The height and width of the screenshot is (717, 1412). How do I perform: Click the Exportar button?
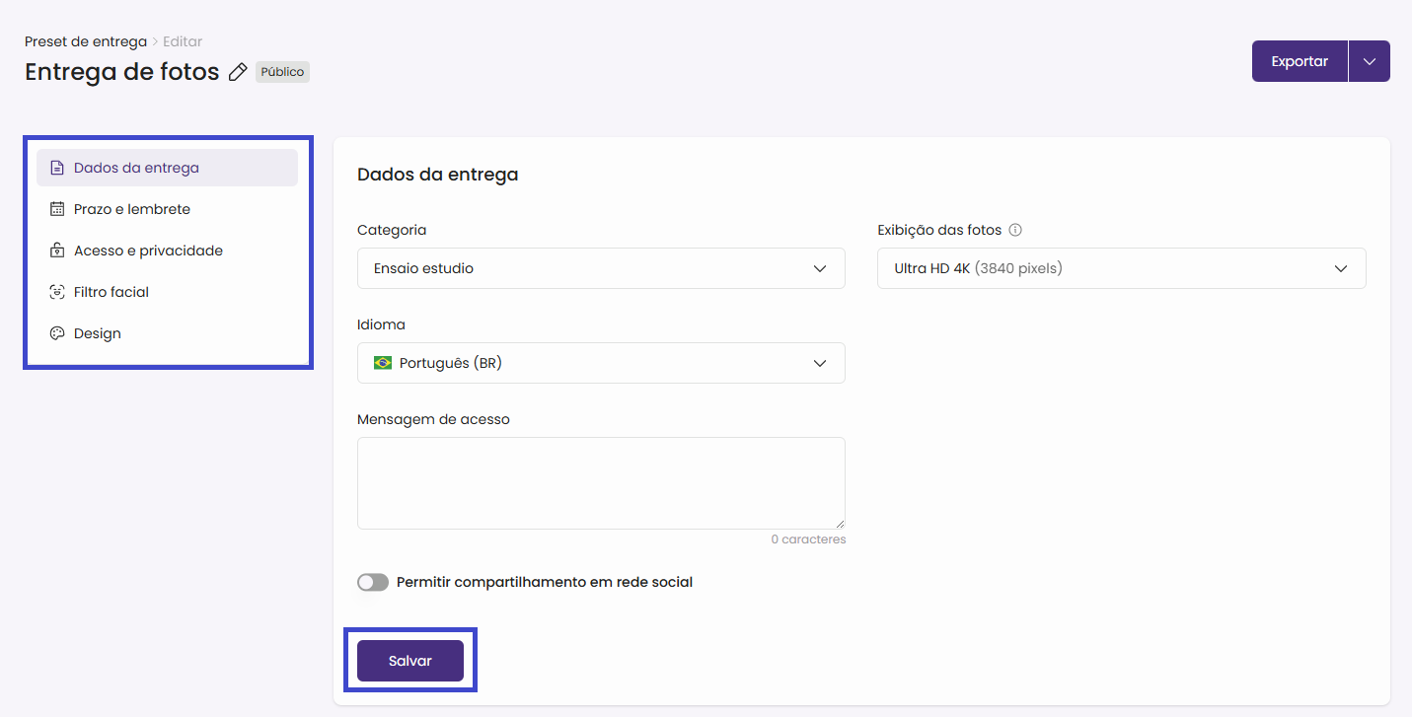click(1299, 61)
